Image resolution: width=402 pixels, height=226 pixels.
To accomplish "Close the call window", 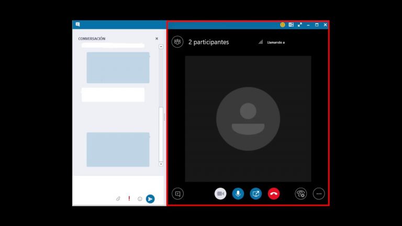I will coord(325,25).
